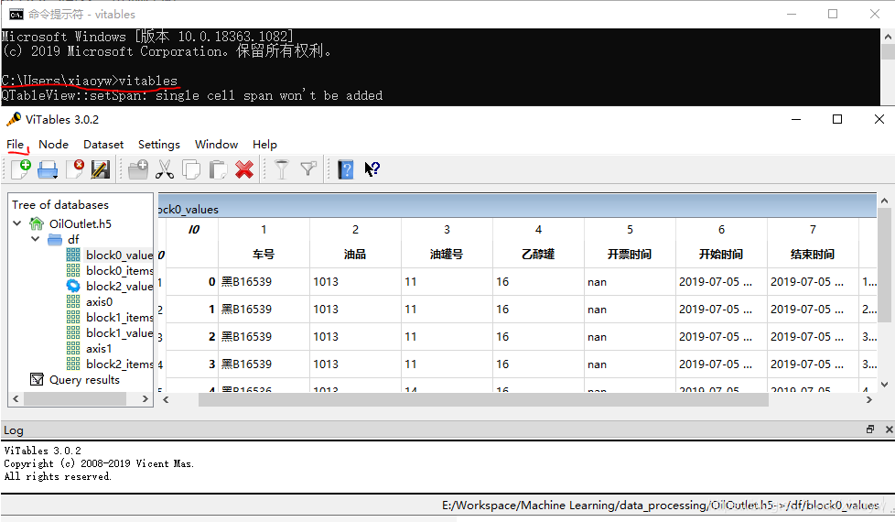
Task: Activate the What's This help cursor
Action: tap(372, 169)
